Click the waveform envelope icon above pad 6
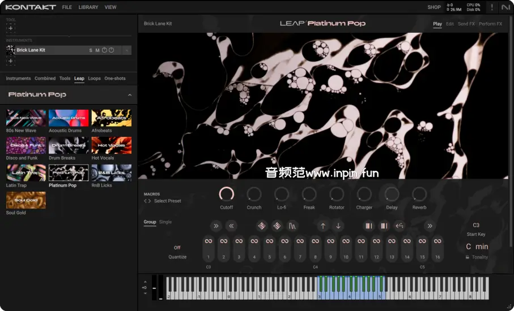The height and width of the screenshot is (311, 514). pos(292,226)
